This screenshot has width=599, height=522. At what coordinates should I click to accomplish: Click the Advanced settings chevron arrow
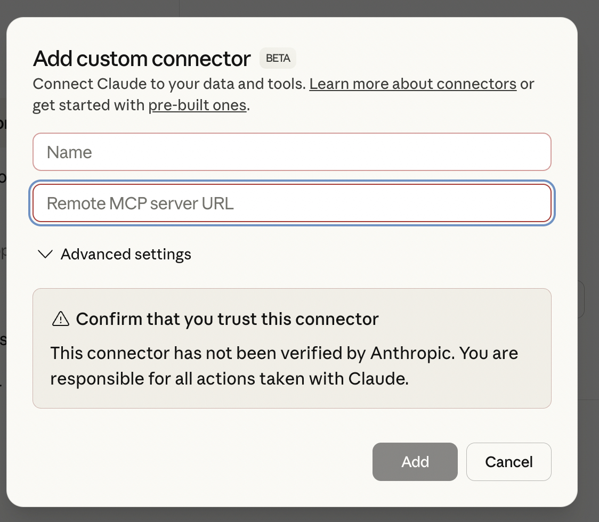[46, 255]
